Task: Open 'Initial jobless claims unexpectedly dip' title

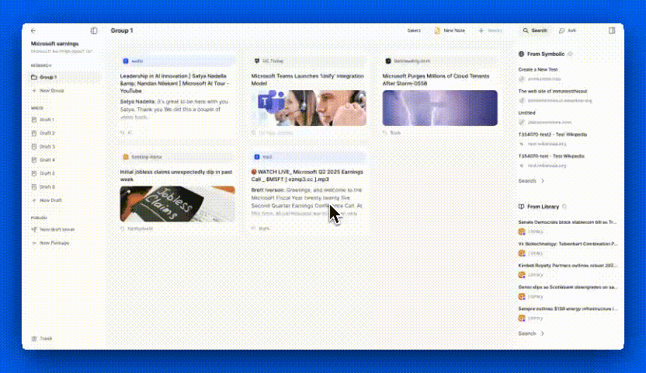Action: click(176, 176)
